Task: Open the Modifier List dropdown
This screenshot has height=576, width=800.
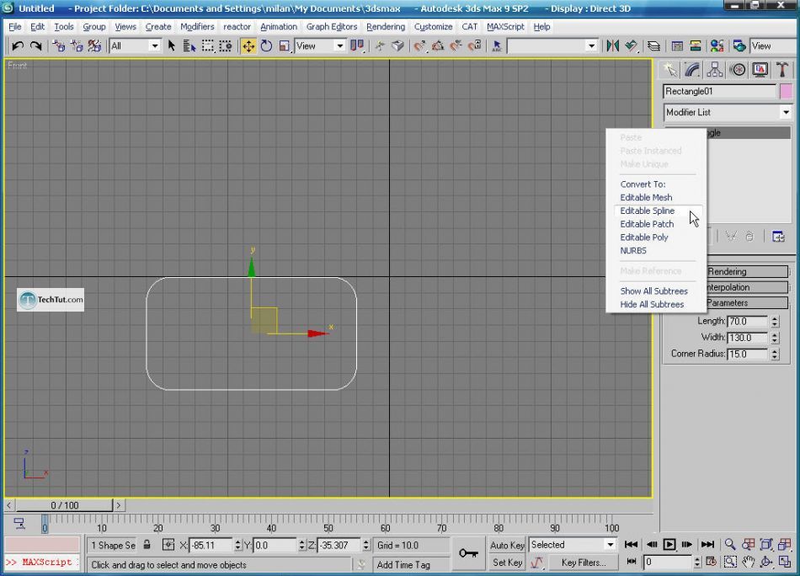Action: [728, 112]
